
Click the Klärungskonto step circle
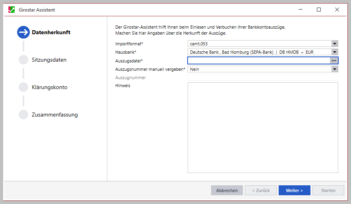coord(23,87)
